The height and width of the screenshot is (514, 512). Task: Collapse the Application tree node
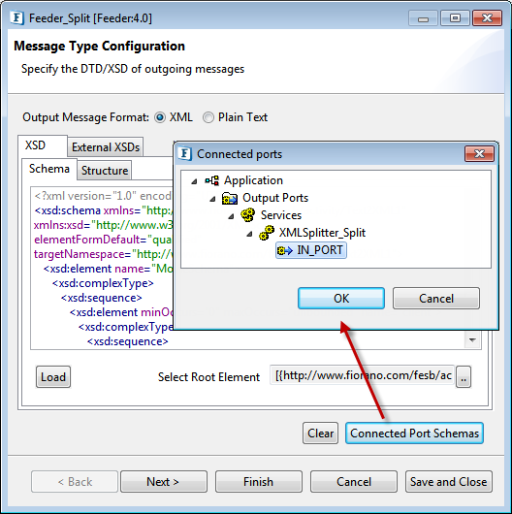click(x=194, y=181)
